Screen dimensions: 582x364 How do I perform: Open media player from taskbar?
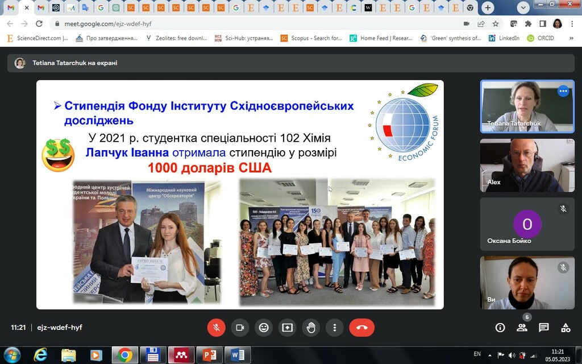pyautogui.click(x=95, y=355)
